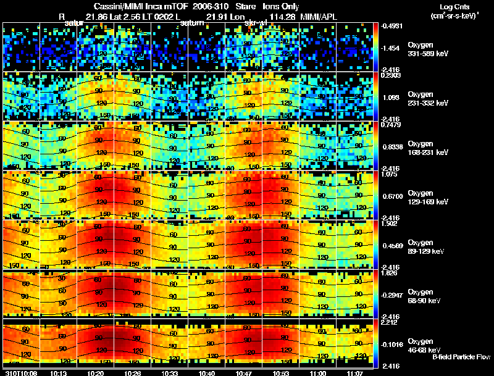
Task: Click 'Stare' in the plot title
Action: (x=245, y=6)
